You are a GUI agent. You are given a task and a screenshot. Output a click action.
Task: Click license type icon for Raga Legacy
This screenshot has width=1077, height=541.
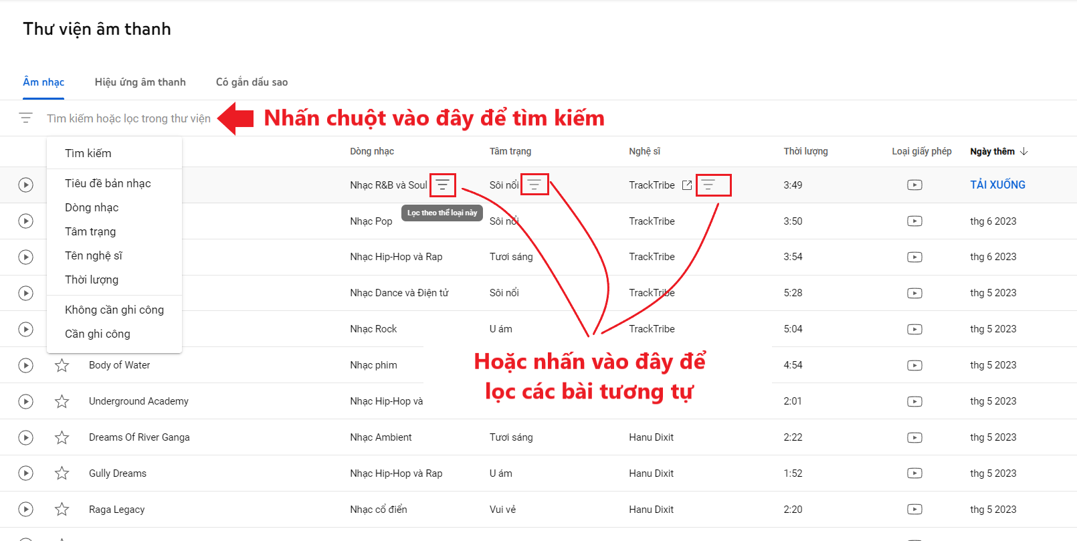click(914, 510)
